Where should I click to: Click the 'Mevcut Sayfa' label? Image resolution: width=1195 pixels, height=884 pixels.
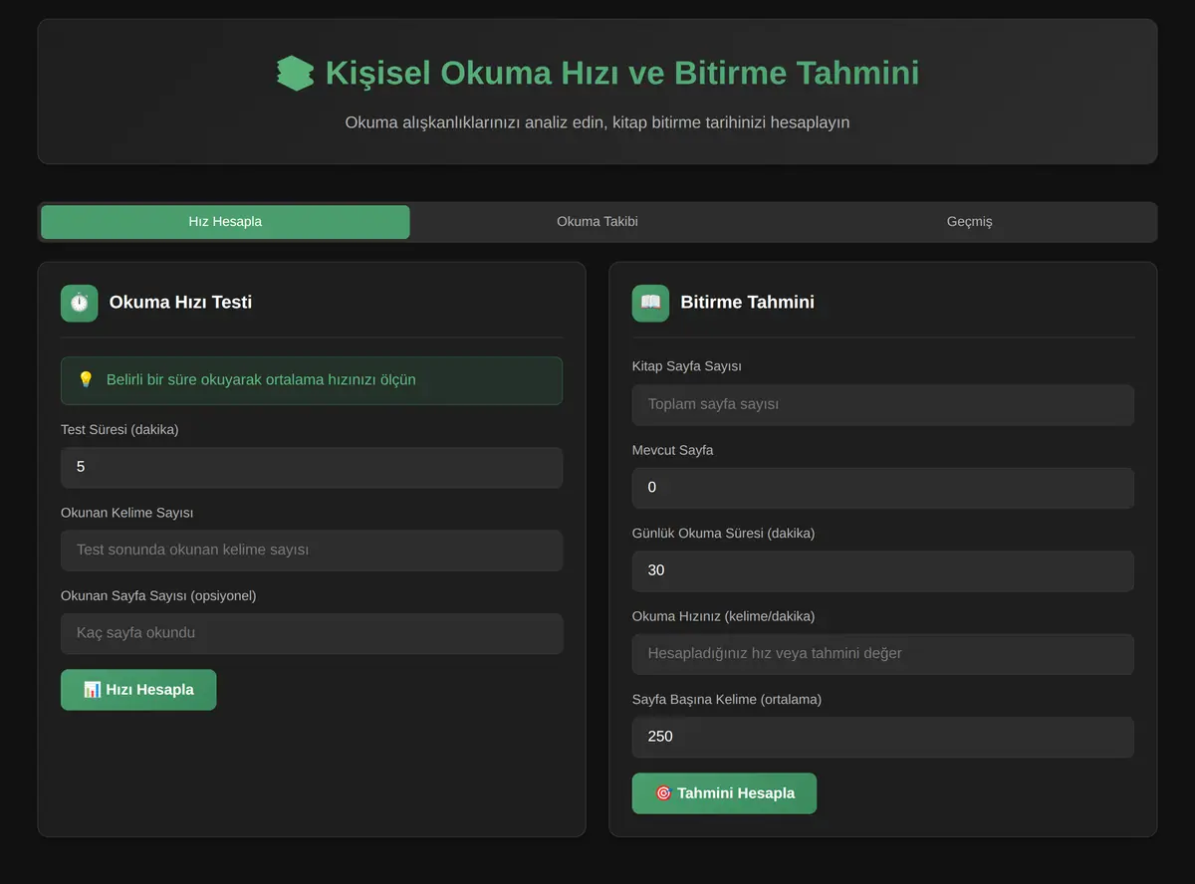pos(673,450)
